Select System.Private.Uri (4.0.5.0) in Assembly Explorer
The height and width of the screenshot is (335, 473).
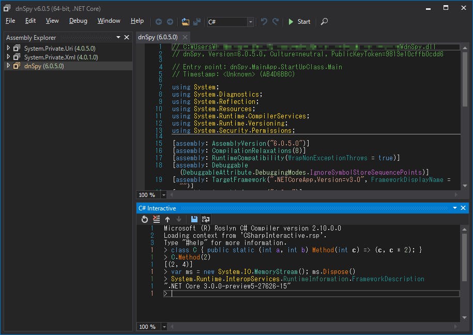[x=60, y=48]
